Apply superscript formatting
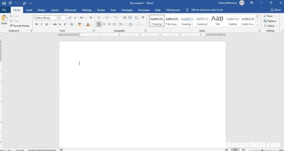 point(65,24)
